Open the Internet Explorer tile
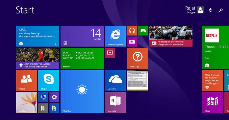Image resolution: width=229 pixels, height=120 pixels. [115, 36]
